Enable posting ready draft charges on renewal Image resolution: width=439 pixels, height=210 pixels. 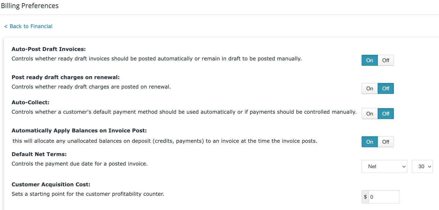tap(370, 89)
